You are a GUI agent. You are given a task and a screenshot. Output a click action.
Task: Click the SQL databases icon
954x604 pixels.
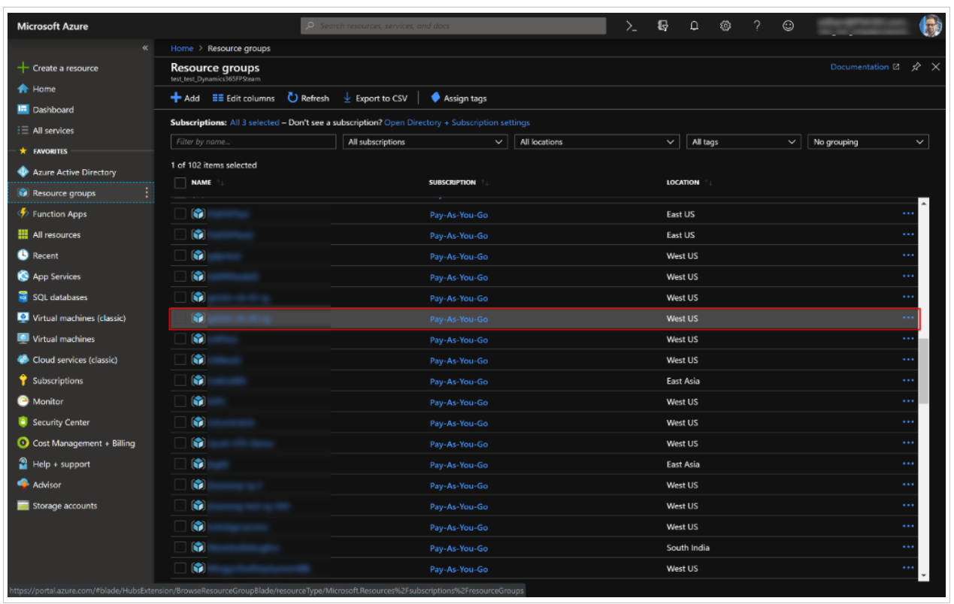pyautogui.click(x=23, y=297)
